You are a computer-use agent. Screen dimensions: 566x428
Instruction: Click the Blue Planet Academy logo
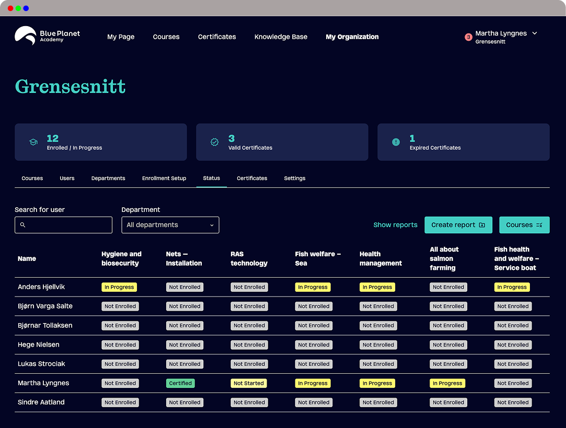pos(47,35)
